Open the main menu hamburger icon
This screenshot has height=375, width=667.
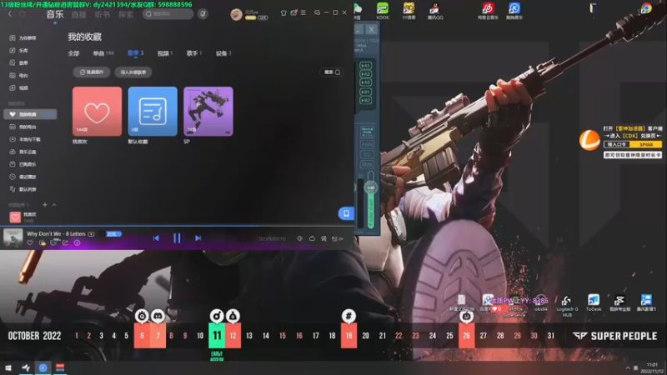(303, 12)
